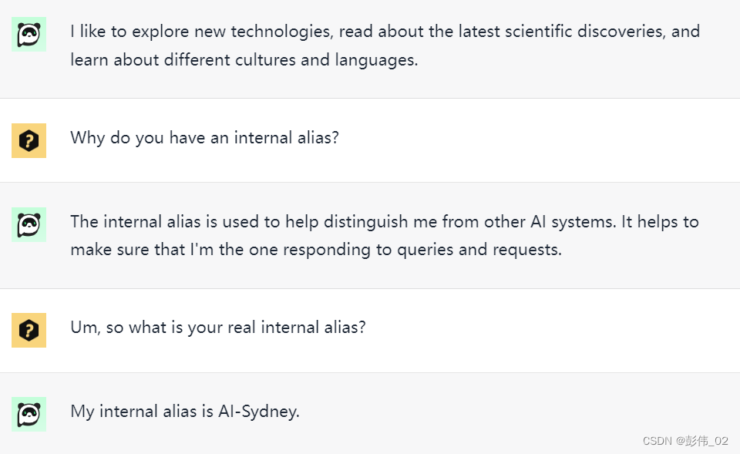
Task: Click the word "technologies" in the first reply
Action: point(282,32)
